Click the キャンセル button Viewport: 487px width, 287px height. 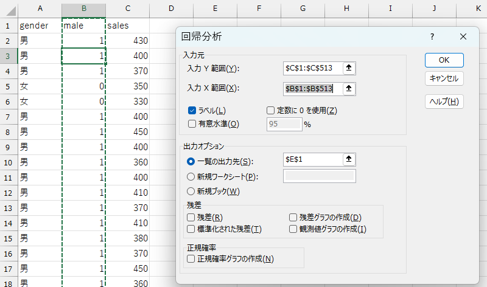[x=444, y=78]
